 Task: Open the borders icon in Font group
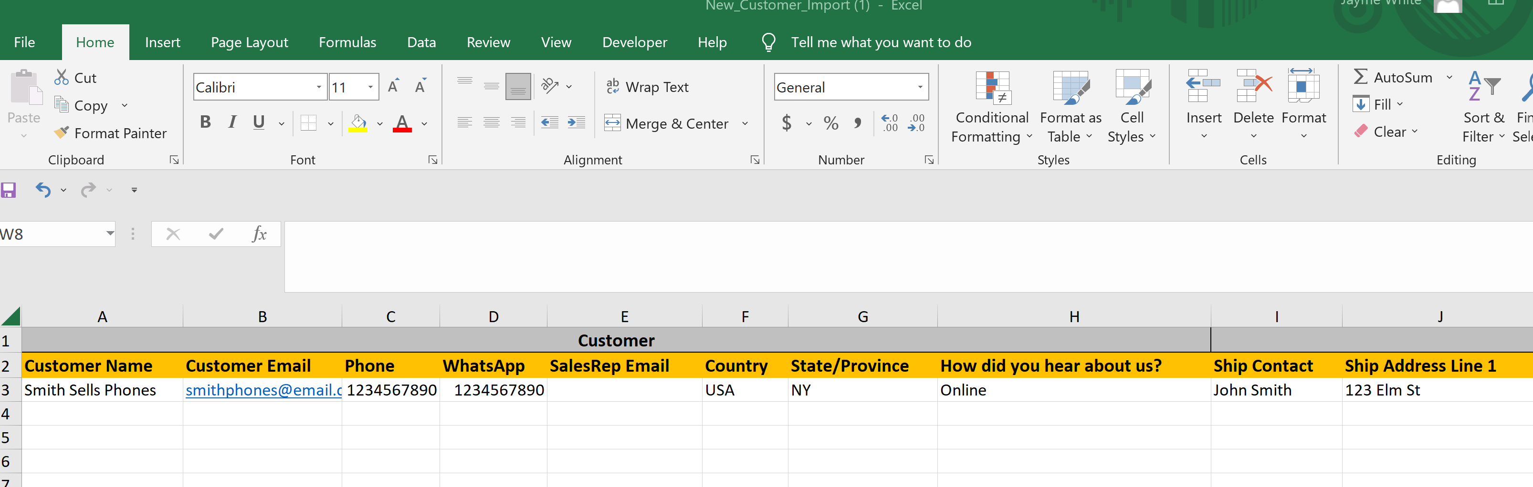[x=308, y=123]
